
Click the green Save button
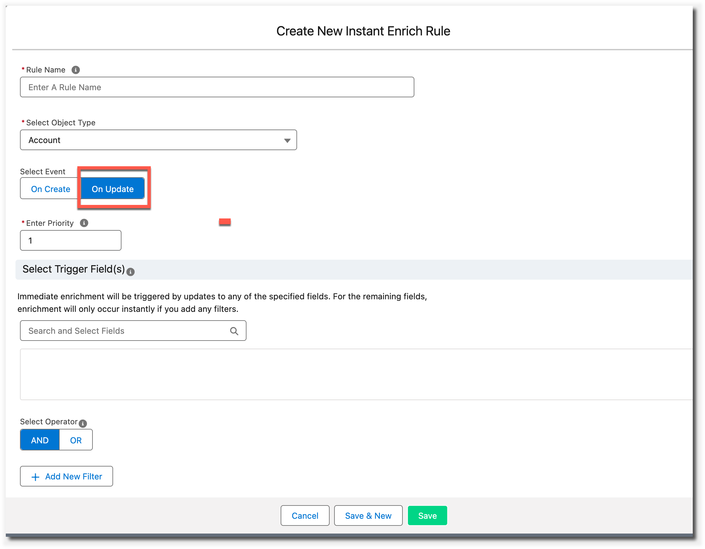click(427, 515)
